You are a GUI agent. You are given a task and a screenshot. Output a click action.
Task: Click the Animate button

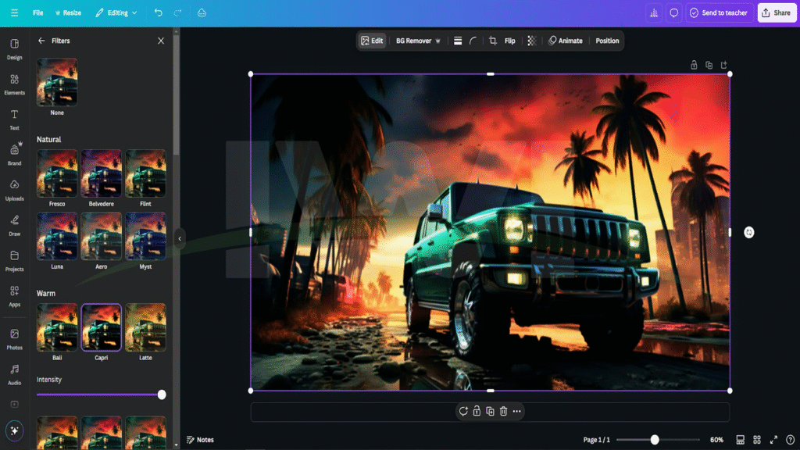click(x=566, y=41)
